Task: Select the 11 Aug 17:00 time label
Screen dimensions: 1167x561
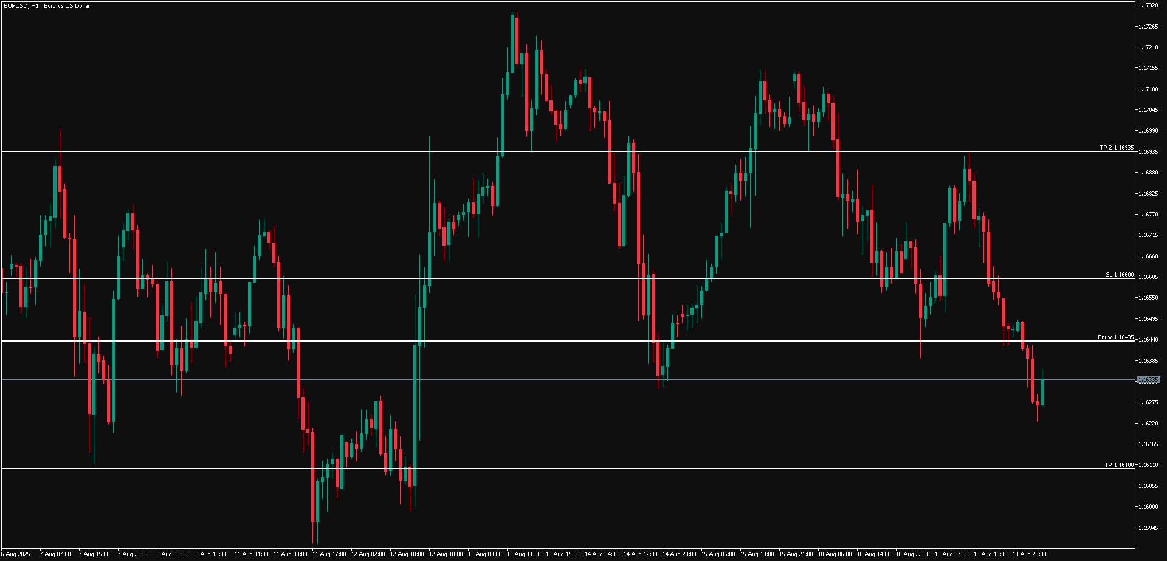Action: coord(329,554)
